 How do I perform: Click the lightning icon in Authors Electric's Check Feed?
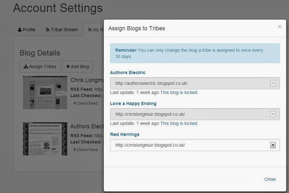click(x=75, y=150)
